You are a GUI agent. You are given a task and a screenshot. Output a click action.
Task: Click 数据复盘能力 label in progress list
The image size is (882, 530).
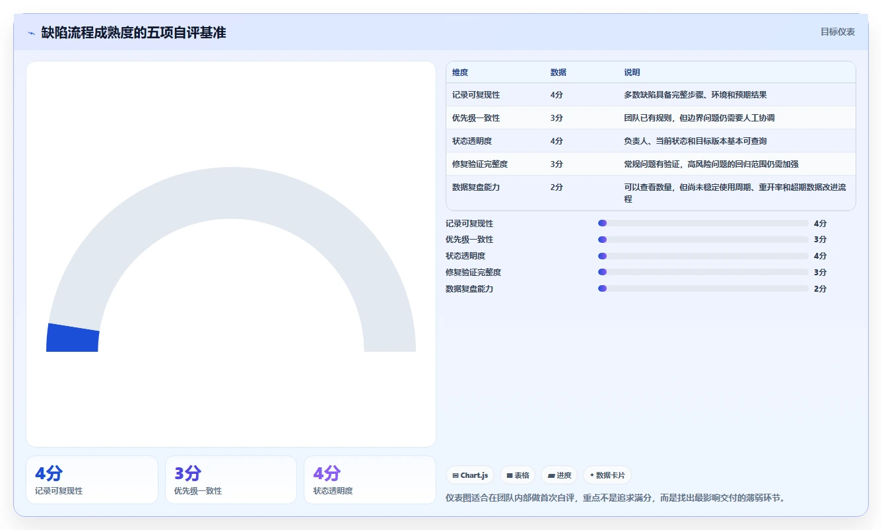click(469, 289)
